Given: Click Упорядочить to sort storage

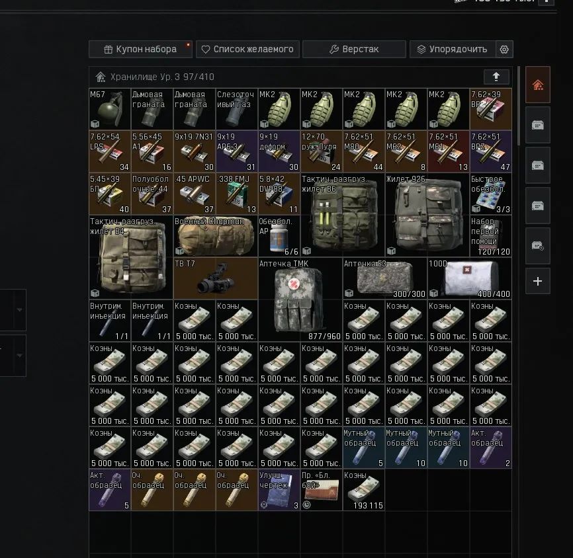Looking at the screenshot, I should coord(453,50).
